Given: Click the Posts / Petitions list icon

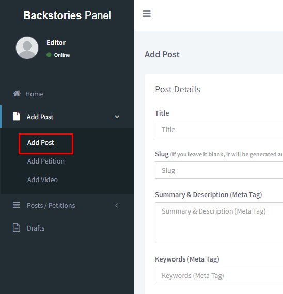Looking at the screenshot, I should [x=17, y=205].
